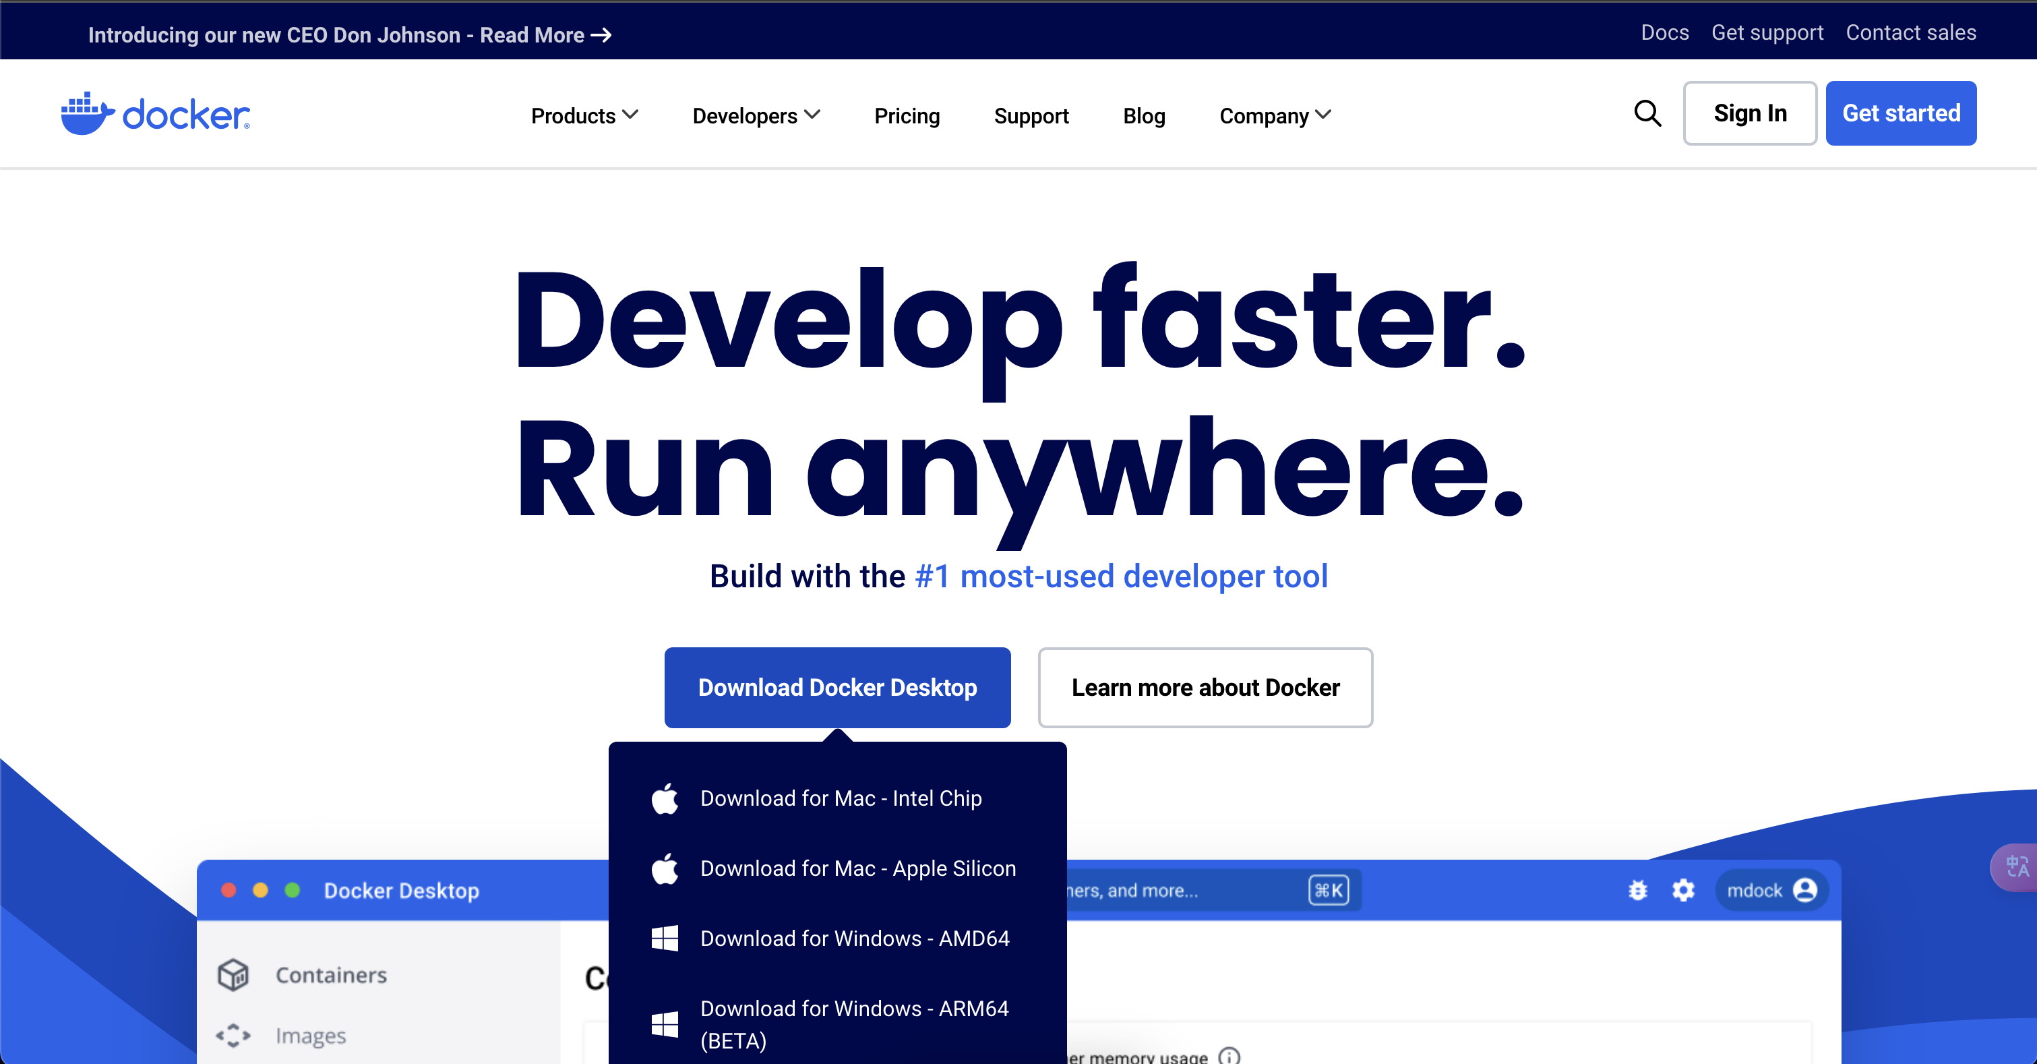The image size is (2037, 1064).
Task: Open the site search magnifier icon
Action: click(x=1647, y=114)
